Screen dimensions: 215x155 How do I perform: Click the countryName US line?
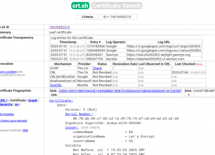coord(103,141)
